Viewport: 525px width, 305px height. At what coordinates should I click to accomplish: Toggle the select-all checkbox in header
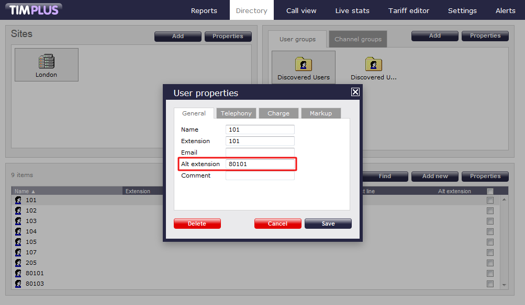490,191
